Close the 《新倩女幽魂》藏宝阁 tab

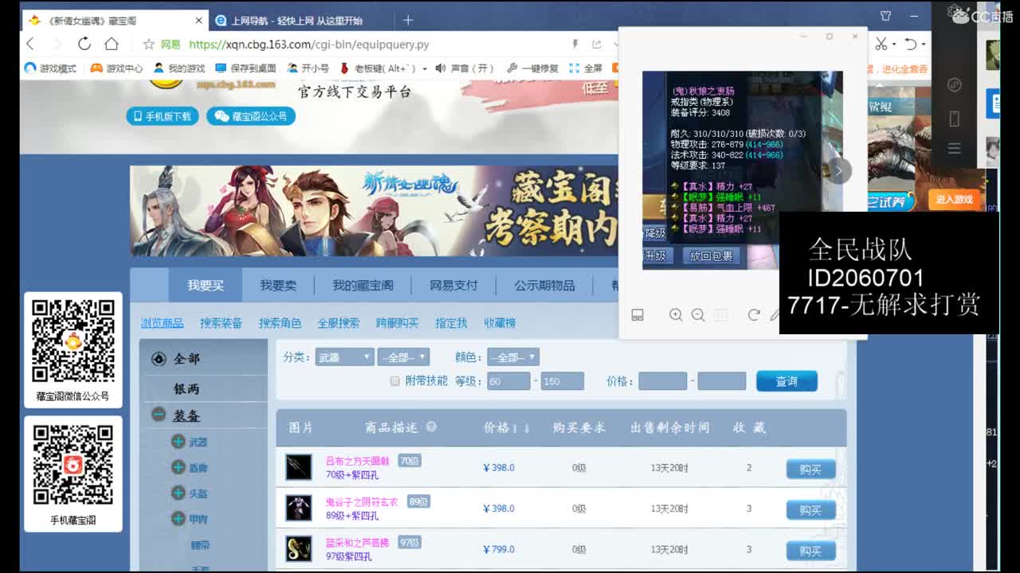[x=198, y=21]
